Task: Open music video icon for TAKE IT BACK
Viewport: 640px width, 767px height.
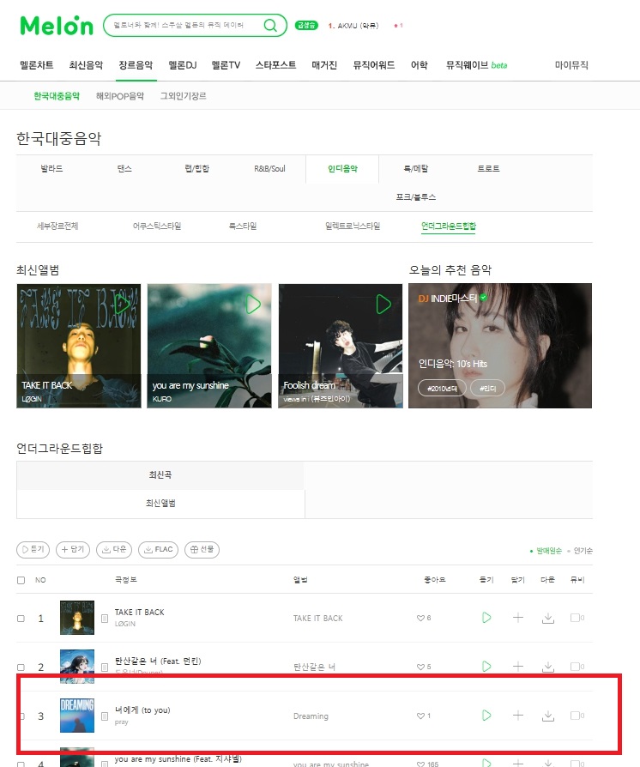Action: [x=577, y=618]
